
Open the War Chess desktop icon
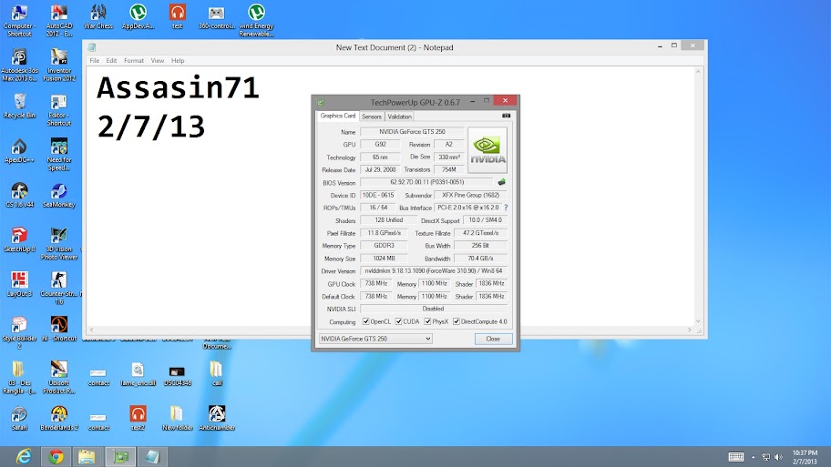coord(98,16)
